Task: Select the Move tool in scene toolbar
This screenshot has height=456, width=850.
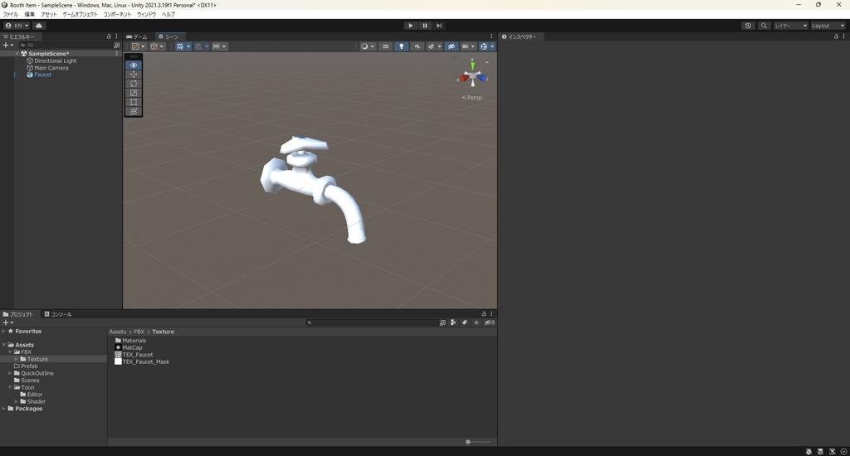Action: click(x=134, y=74)
